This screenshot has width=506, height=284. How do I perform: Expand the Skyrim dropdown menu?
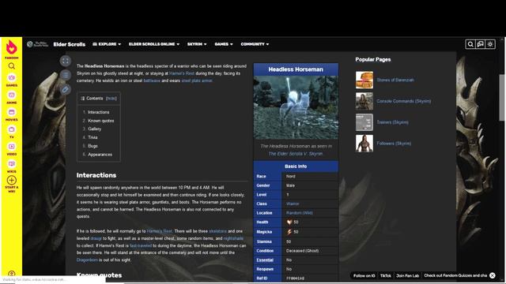pyautogui.click(x=197, y=44)
